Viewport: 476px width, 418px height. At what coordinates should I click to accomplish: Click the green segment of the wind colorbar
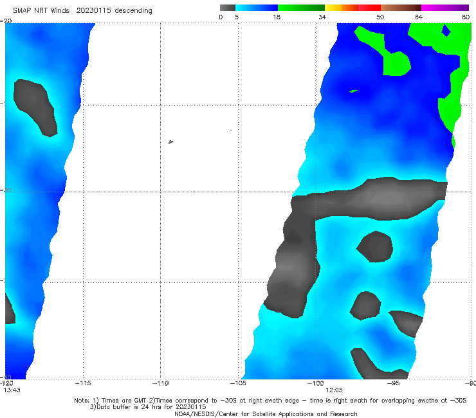click(301, 8)
